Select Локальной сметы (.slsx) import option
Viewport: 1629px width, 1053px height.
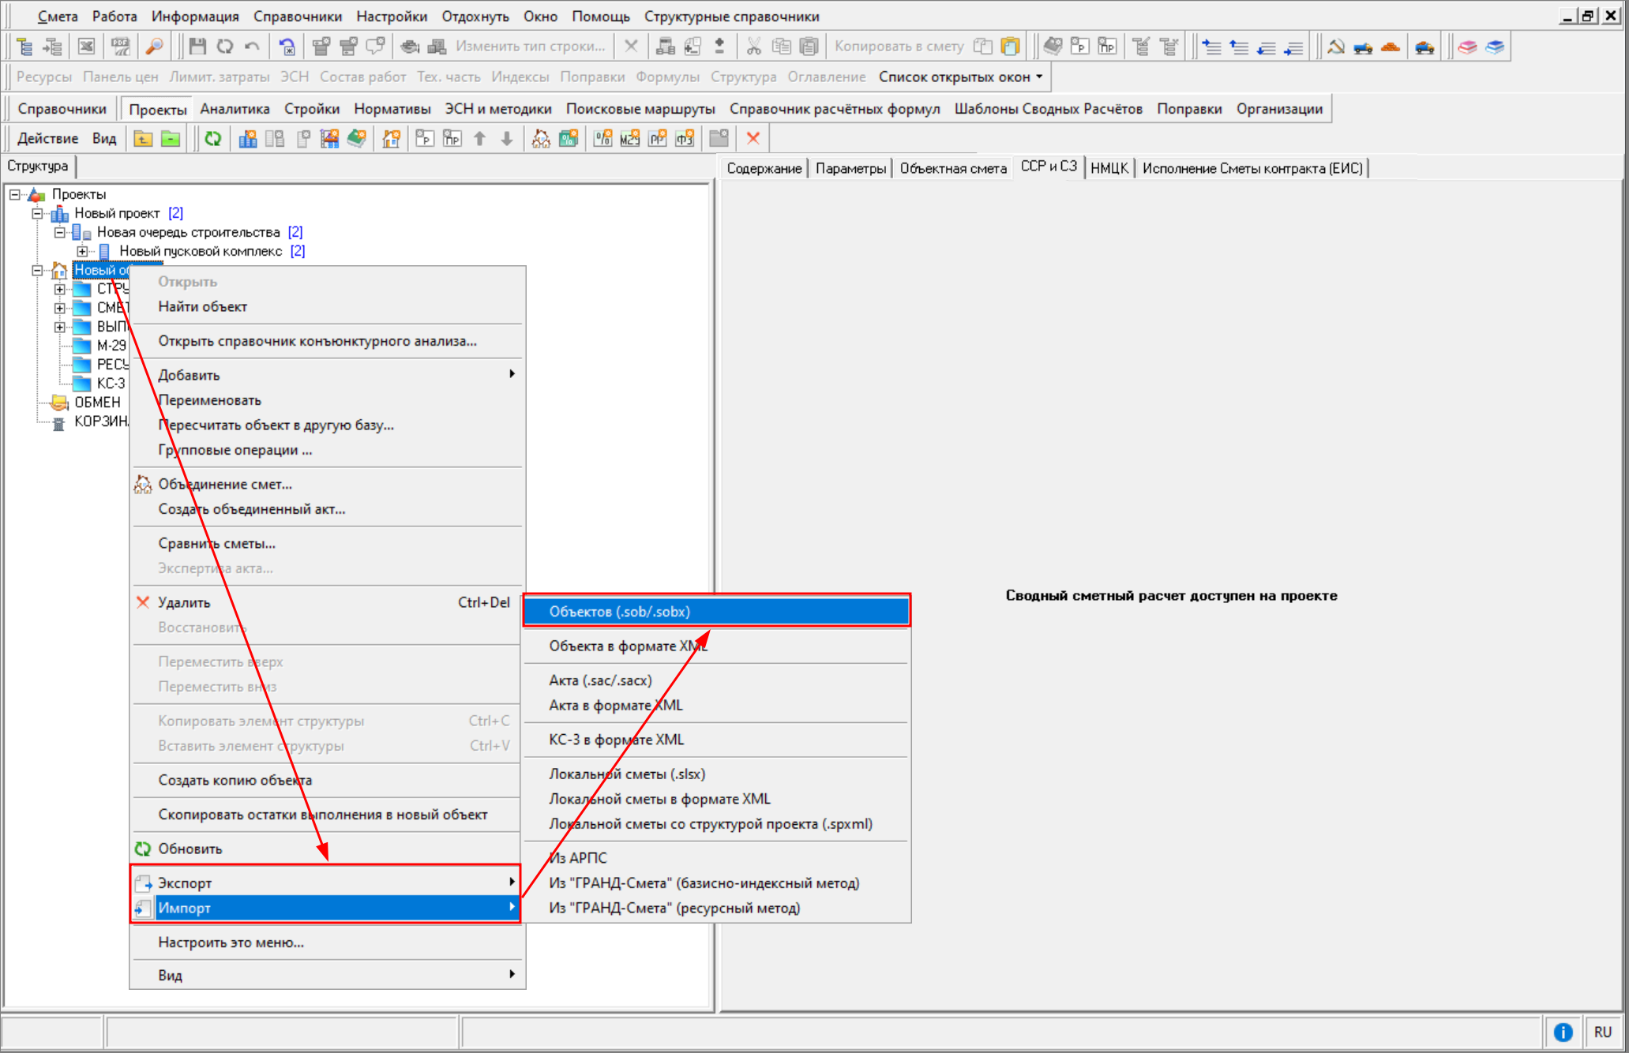(x=717, y=774)
